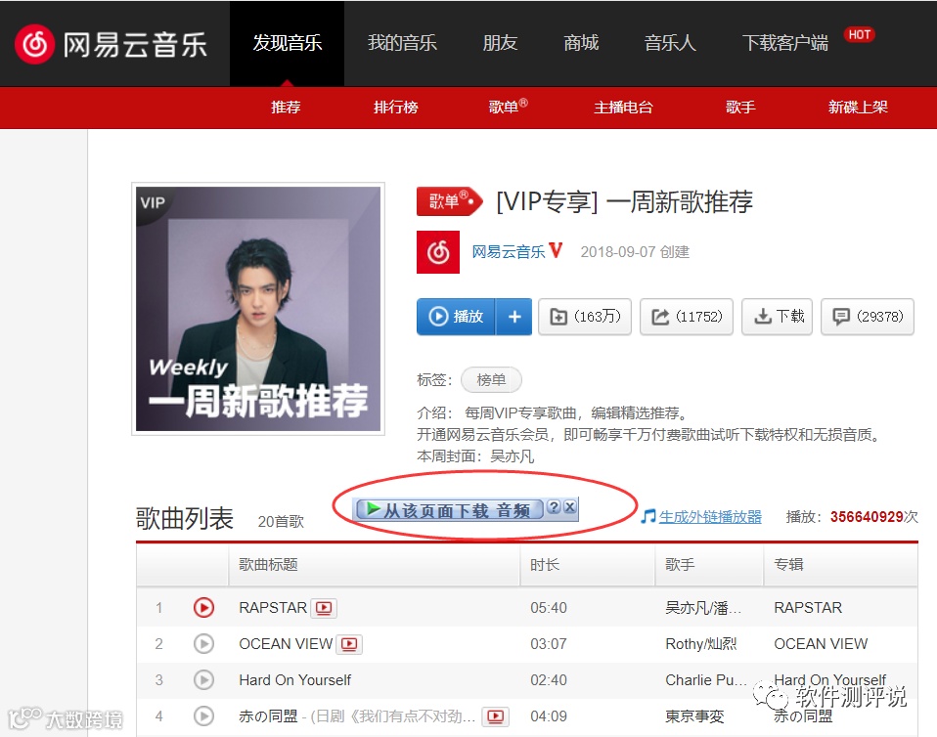Select the 歌单 sub-menu
Screen dimensions: 937x737
click(508, 107)
